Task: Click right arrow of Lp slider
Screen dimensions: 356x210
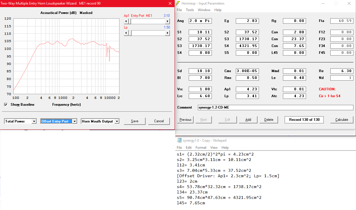Action: point(168,33)
